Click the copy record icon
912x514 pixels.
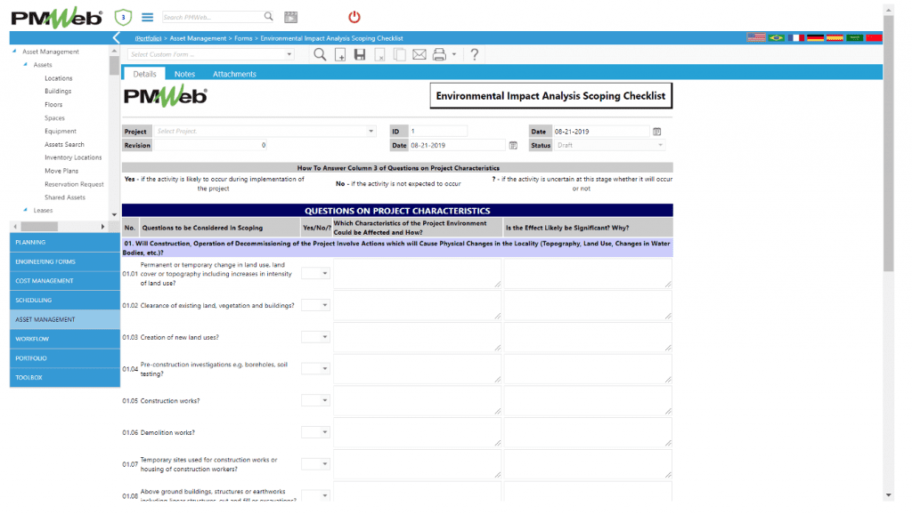pyautogui.click(x=400, y=54)
